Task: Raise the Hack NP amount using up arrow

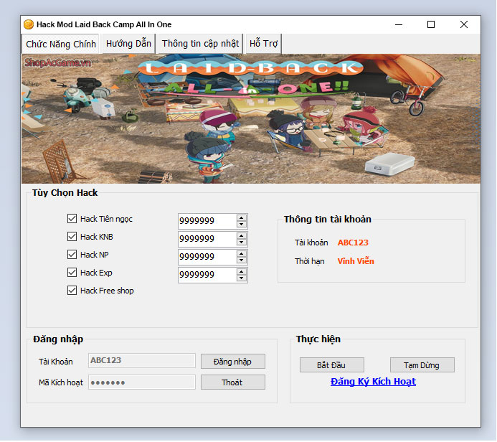Action: point(242,254)
